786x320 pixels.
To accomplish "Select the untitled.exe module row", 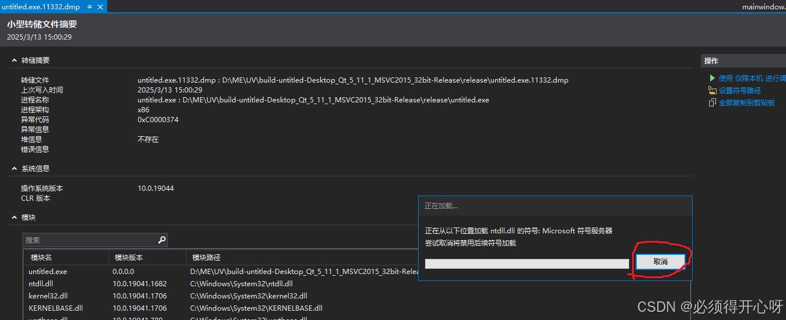I will (x=48, y=272).
